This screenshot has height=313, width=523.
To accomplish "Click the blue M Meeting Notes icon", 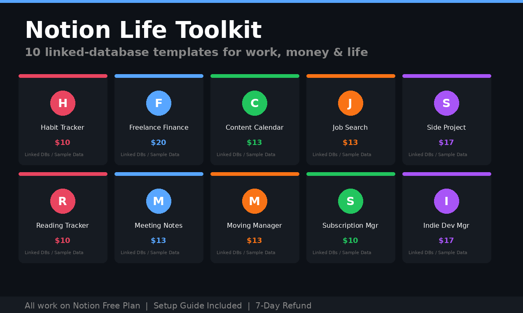I will point(159,201).
